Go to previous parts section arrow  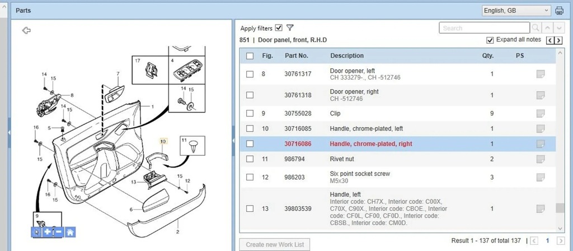coord(550,40)
